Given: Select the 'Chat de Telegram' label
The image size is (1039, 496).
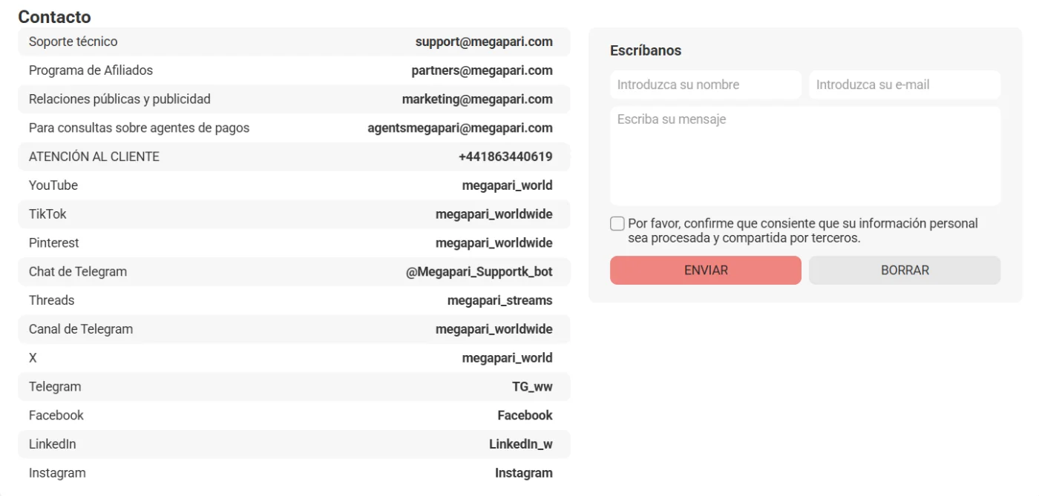Looking at the screenshot, I should point(78,272).
